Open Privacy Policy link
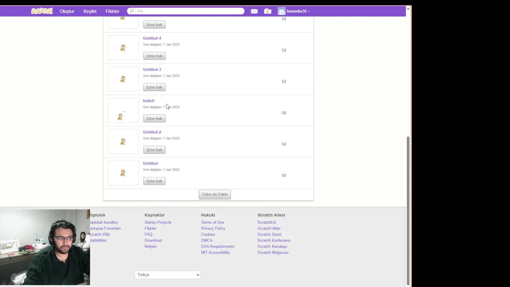The image size is (510, 287). [213, 228]
